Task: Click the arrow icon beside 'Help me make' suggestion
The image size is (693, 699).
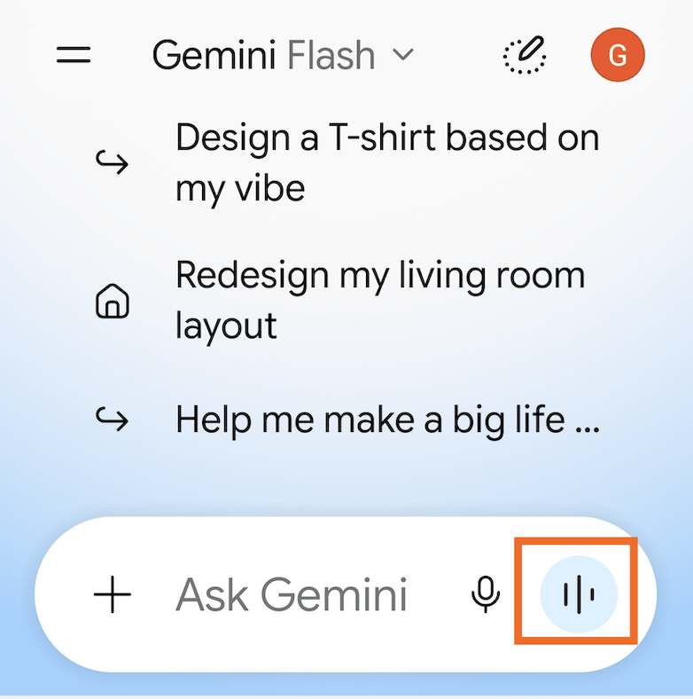Action: [x=113, y=420]
